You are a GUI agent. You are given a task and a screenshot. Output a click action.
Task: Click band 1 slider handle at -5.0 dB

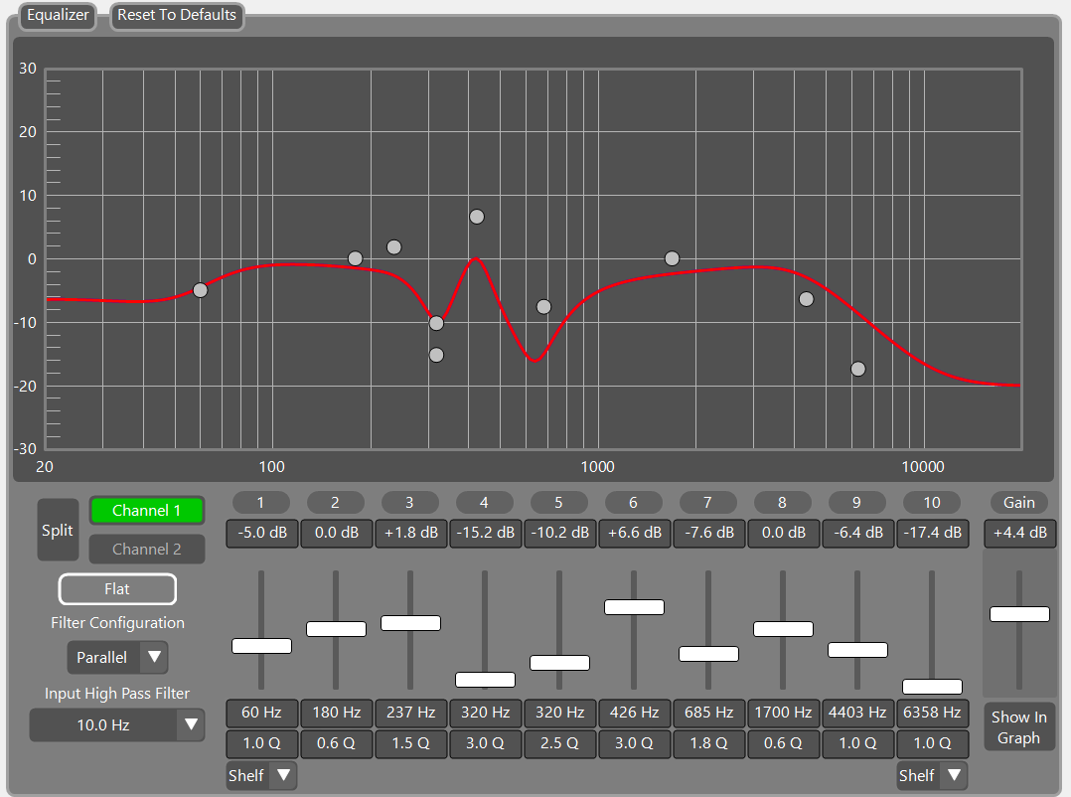[261, 646]
